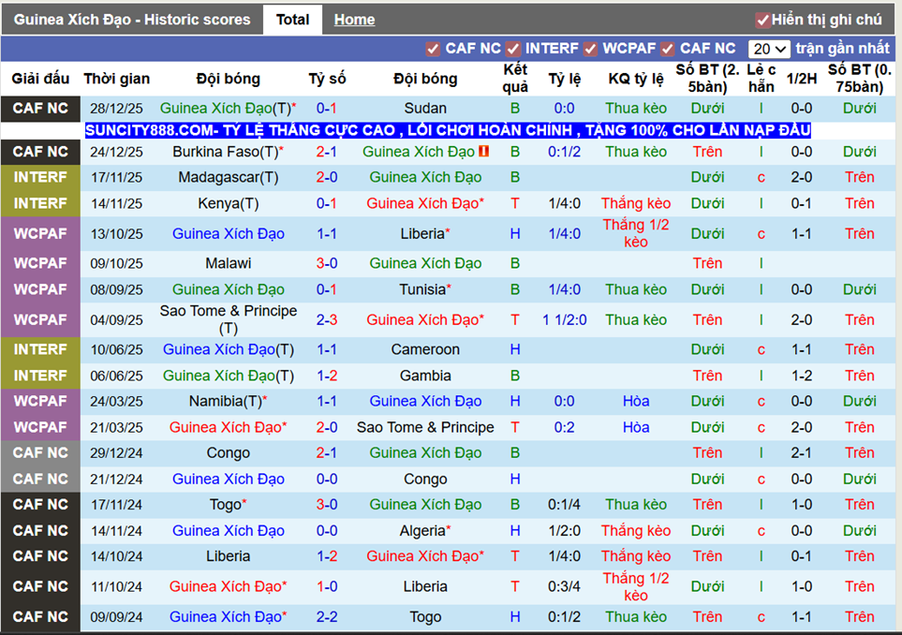Click the CAF NC label in 28/12/25 row
The image size is (902, 635).
pos(40,108)
